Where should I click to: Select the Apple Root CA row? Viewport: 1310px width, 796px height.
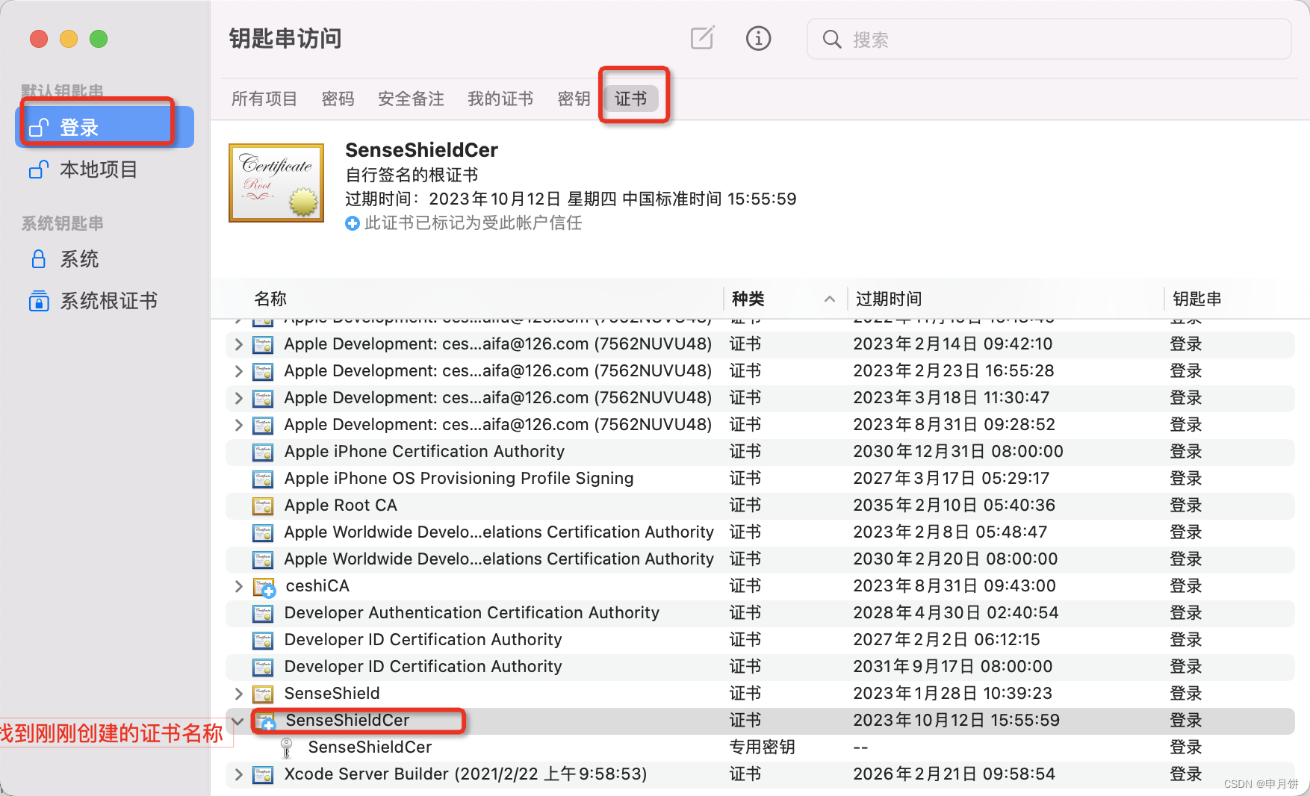[x=760, y=506]
